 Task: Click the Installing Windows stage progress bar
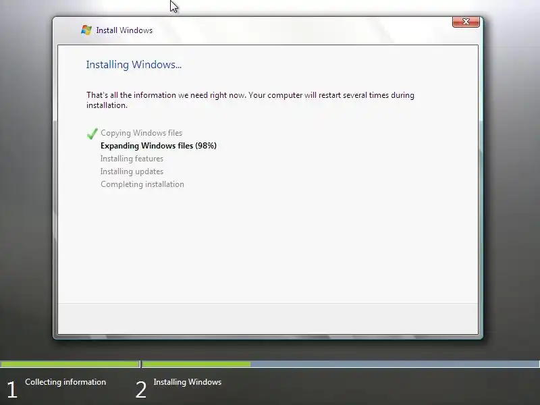pos(341,364)
